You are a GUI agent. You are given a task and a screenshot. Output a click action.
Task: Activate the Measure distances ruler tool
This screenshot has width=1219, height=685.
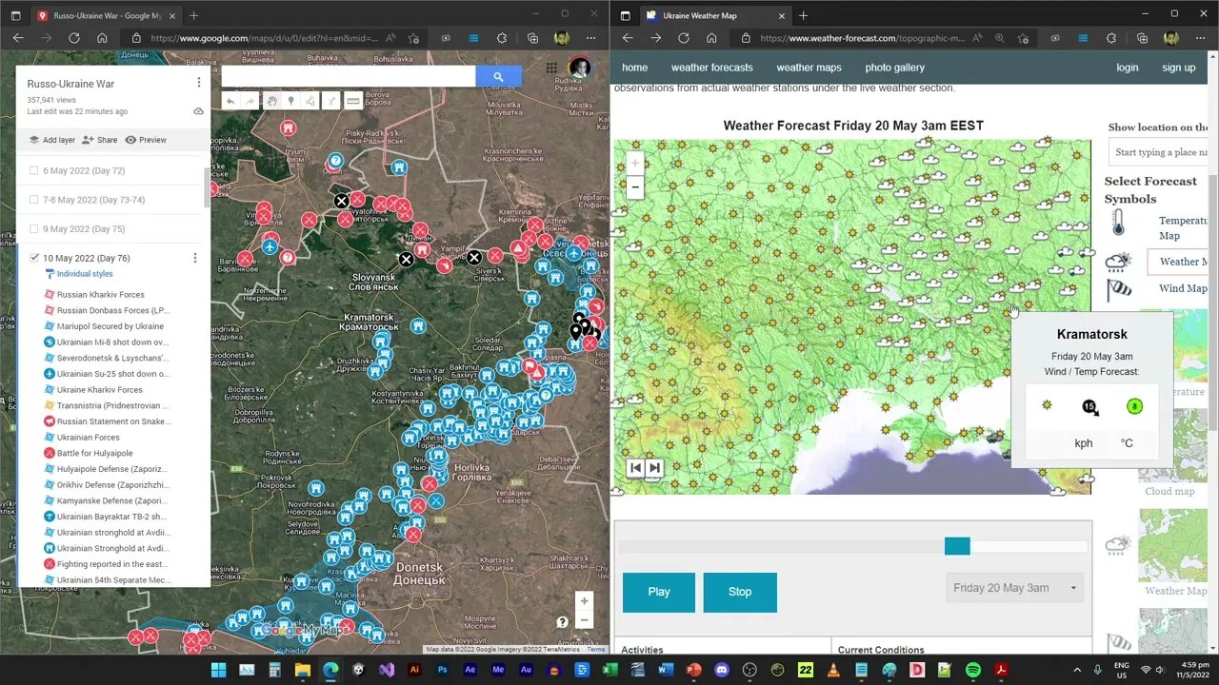tap(353, 101)
